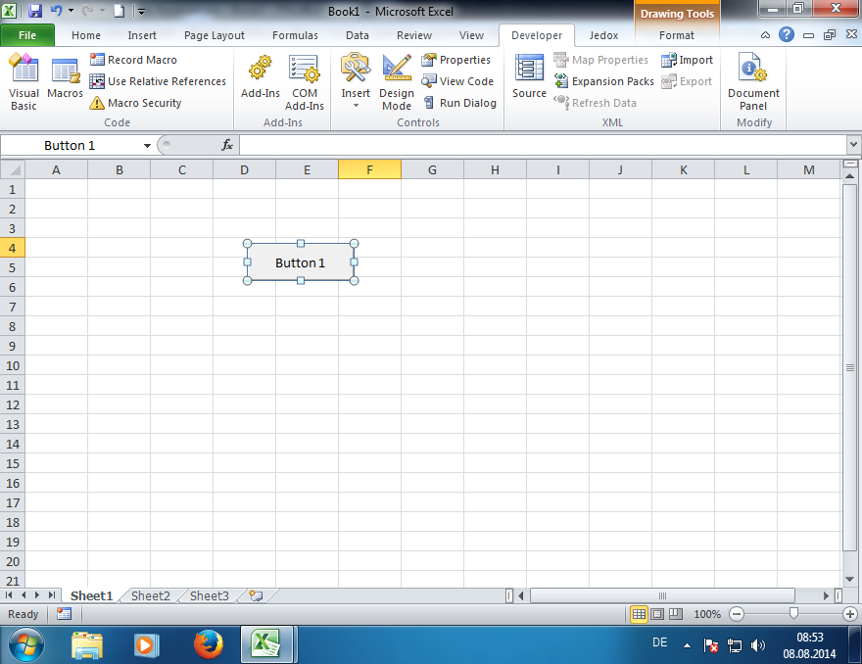Undo the last action
862x664 pixels.
tap(57, 11)
